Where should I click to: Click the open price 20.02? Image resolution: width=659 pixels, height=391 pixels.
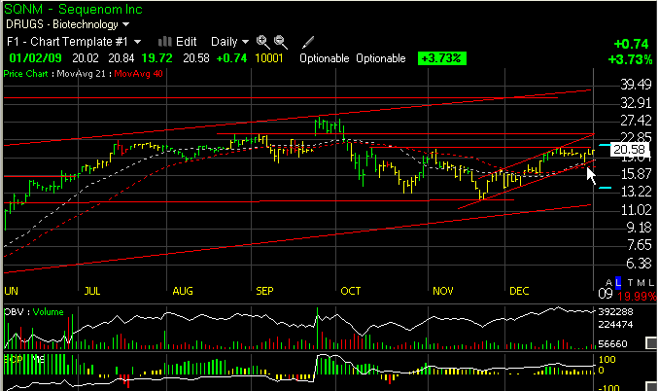click(x=86, y=58)
